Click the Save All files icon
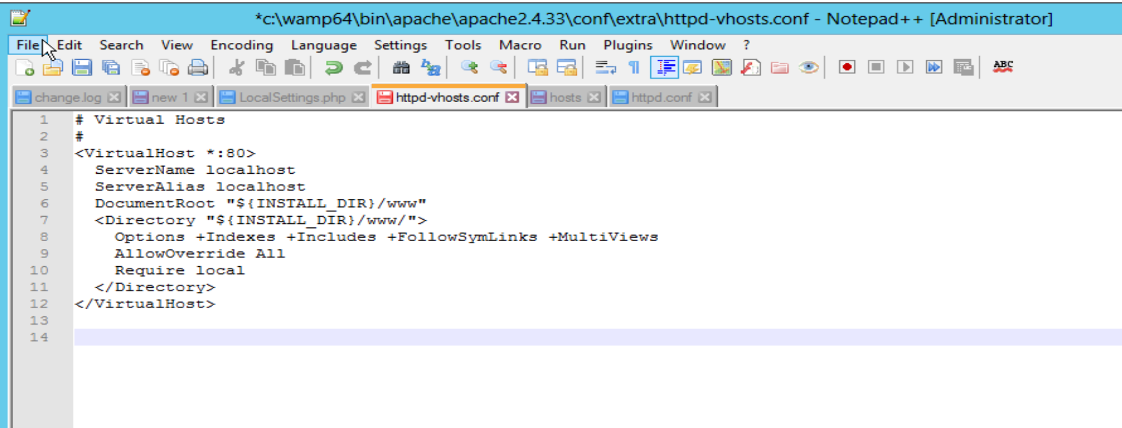Viewport: 1122px width, 428px height. click(x=111, y=67)
